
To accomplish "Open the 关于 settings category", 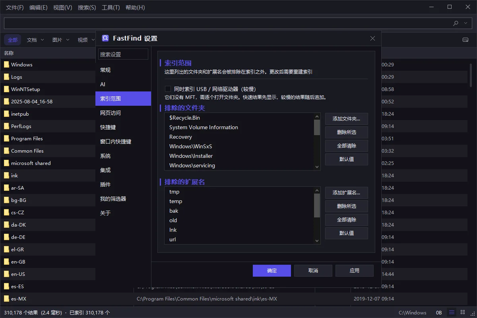I will 123,213.
